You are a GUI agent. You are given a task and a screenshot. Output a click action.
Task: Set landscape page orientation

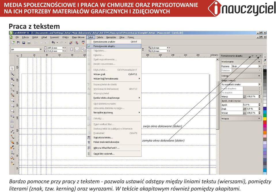(x=77, y=50)
